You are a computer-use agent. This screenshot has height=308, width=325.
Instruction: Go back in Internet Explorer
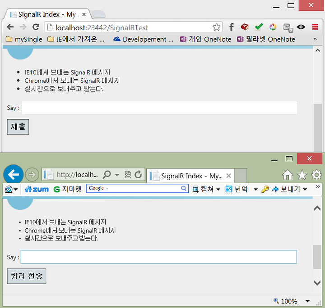tap(13, 174)
